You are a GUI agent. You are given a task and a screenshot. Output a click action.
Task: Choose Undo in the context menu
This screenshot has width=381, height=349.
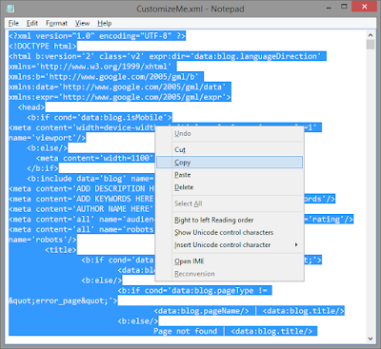(x=230, y=134)
